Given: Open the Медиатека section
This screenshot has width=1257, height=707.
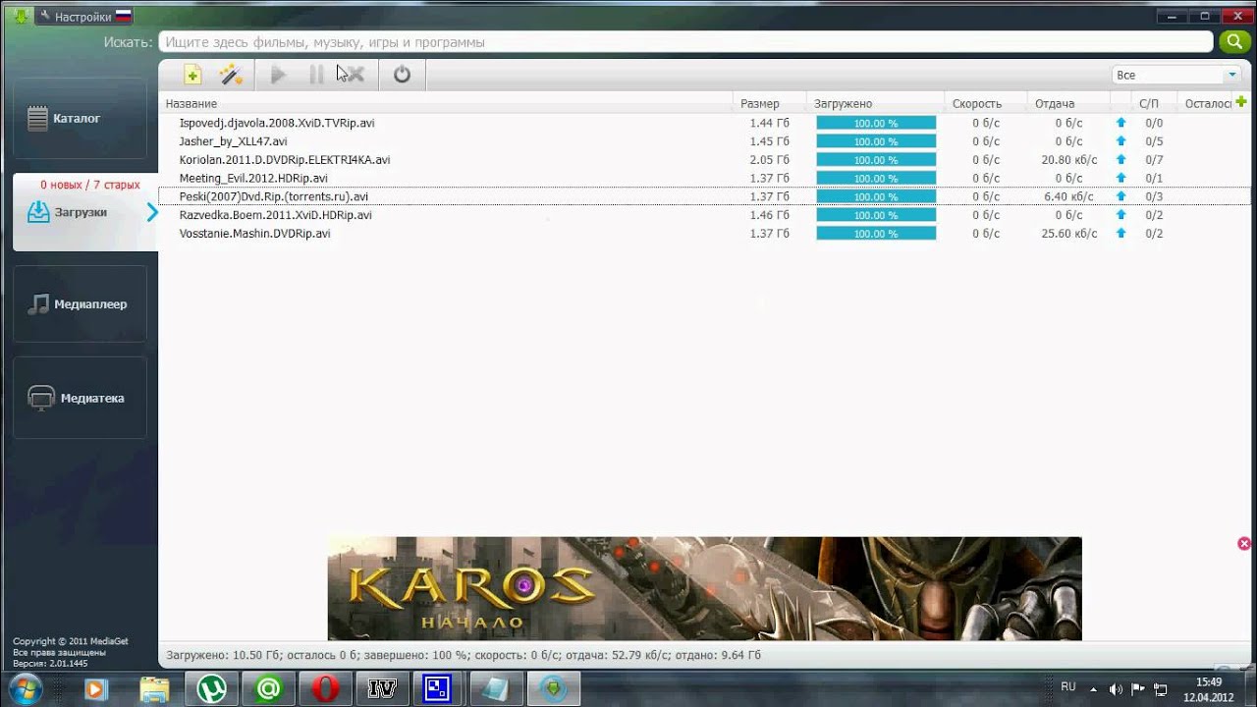Looking at the screenshot, I should point(80,399).
